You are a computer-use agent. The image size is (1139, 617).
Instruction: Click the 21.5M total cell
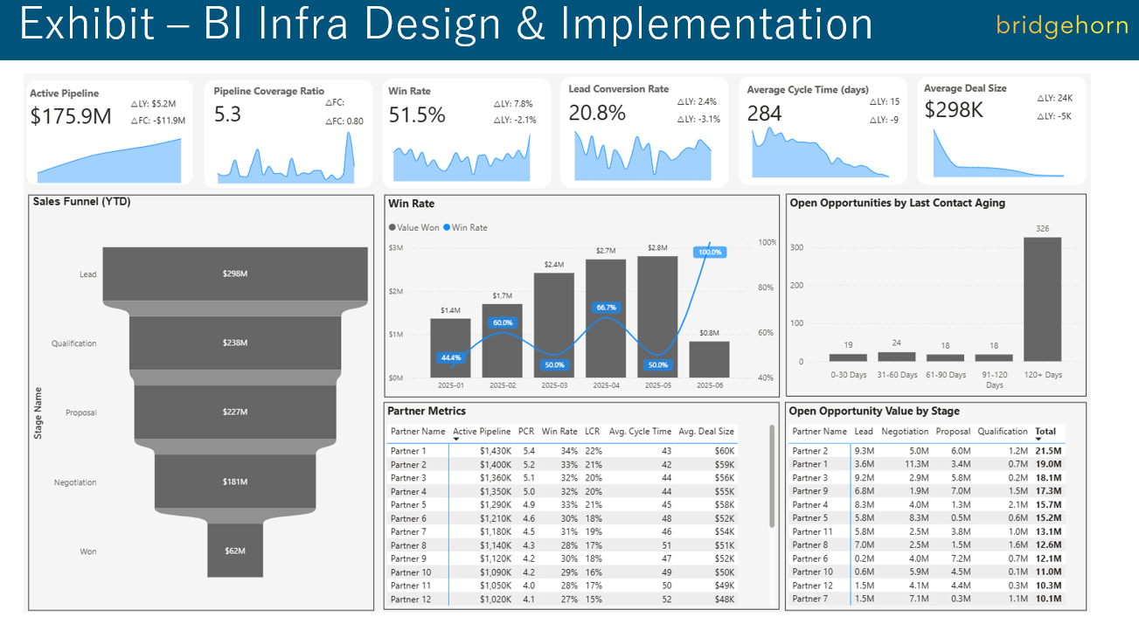click(x=1048, y=451)
